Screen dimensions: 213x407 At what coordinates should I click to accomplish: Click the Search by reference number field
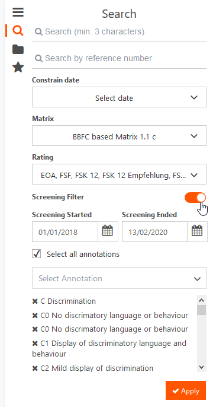pyautogui.click(x=119, y=58)
